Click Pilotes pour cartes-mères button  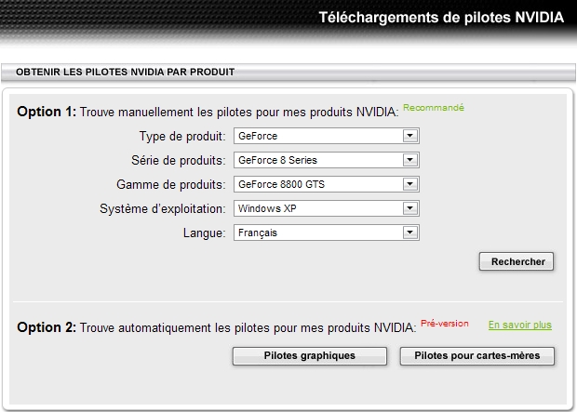coord(477,355)
